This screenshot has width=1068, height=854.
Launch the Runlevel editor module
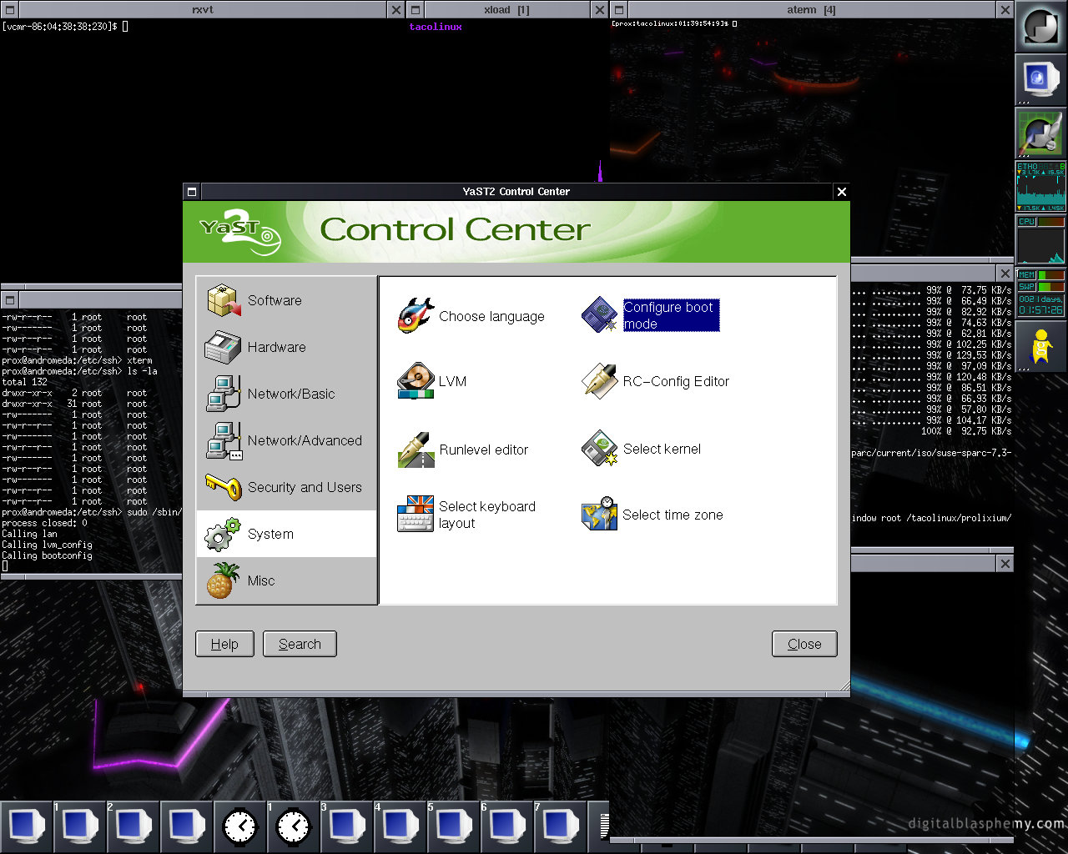[463, 450]
